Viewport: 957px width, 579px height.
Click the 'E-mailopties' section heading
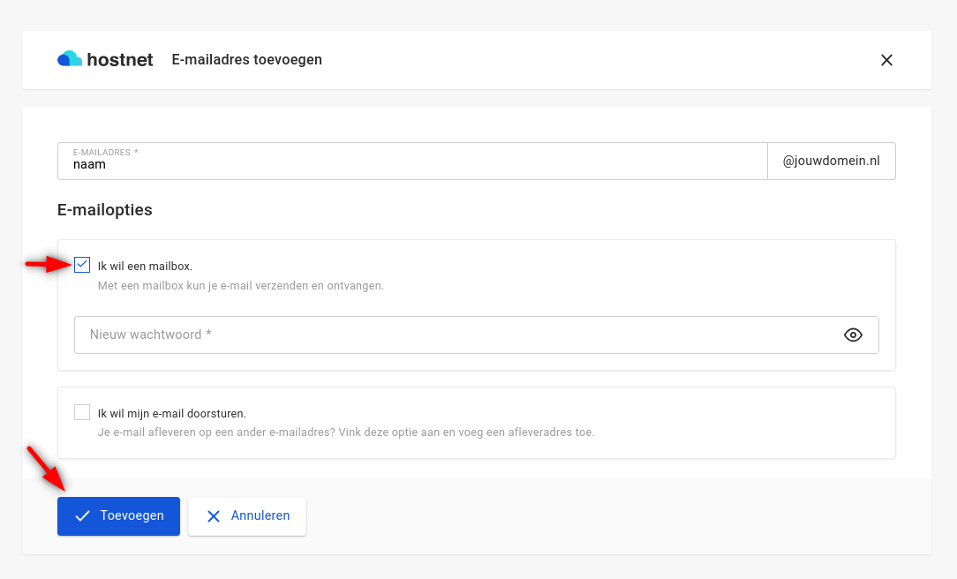coord(104,210)
